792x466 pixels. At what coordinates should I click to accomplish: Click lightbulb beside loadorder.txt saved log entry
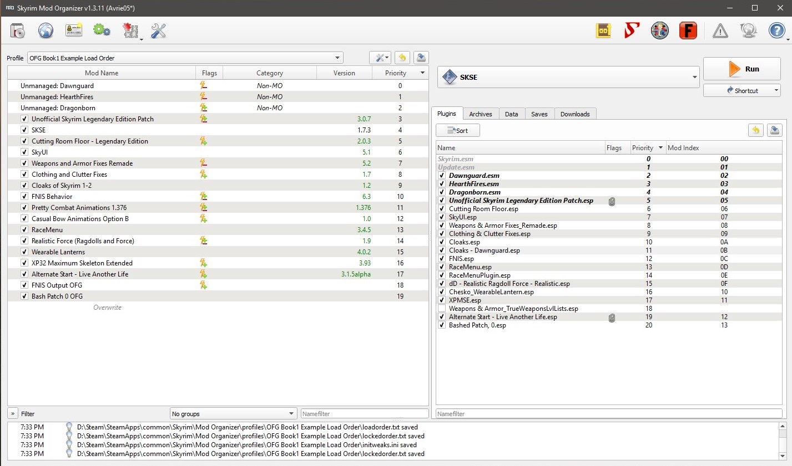pyautogui.click(x=69, y=427)
